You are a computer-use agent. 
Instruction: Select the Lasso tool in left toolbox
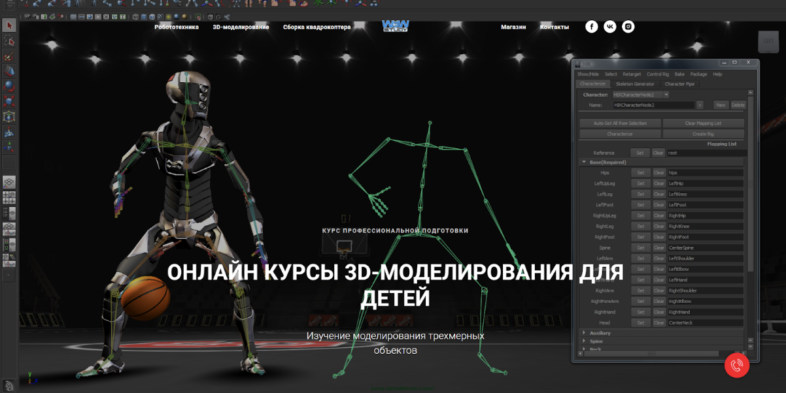pyautogui.click(x=9, y=41)
